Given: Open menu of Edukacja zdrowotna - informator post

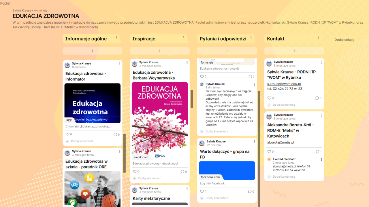Looking at the screenshot, I should pyautogui.click(x=120, y=64).
